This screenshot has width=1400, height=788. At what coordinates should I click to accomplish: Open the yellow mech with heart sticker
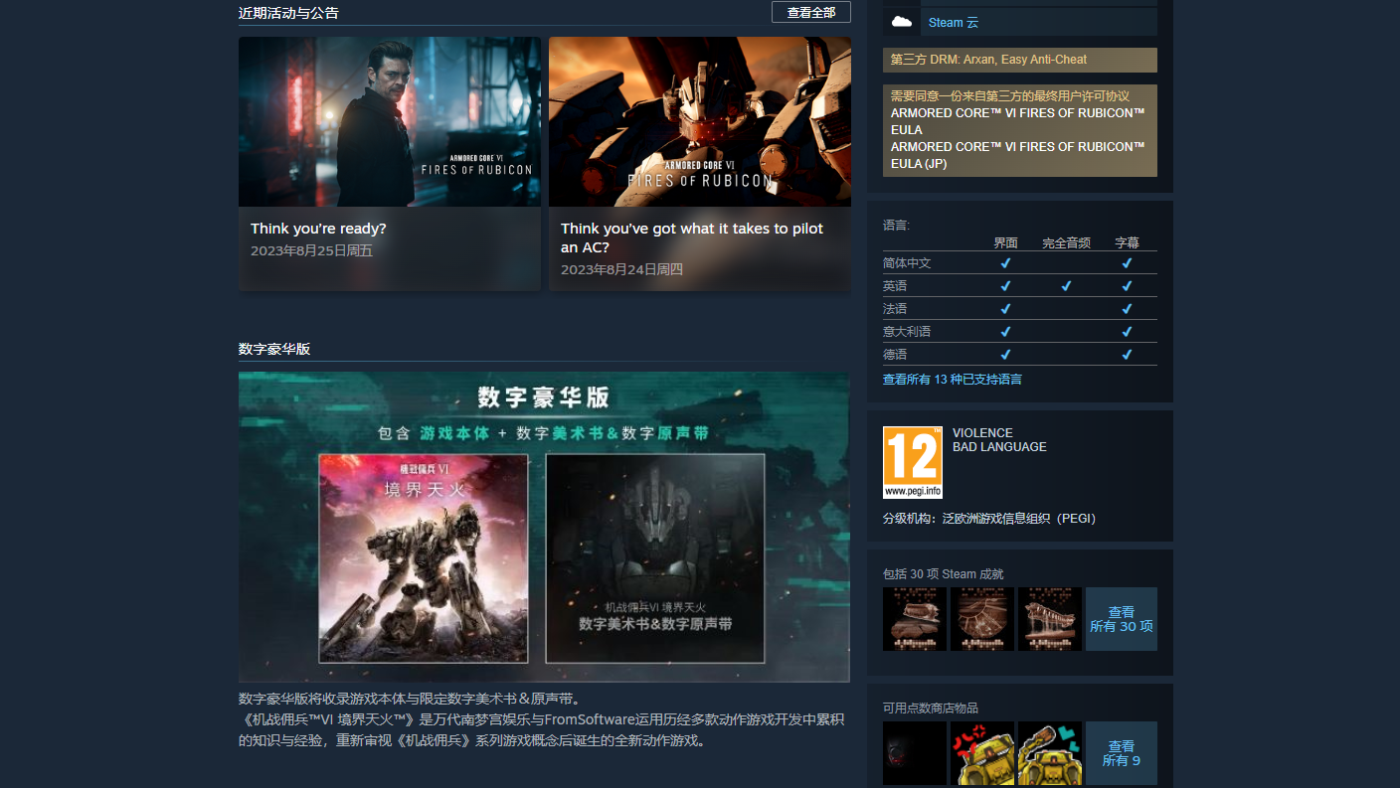coord(1050,753)
